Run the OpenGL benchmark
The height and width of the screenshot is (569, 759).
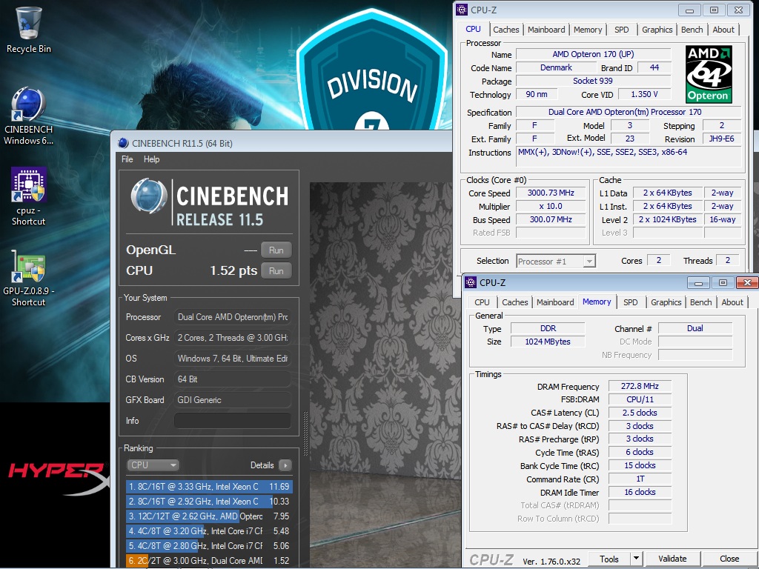tap(276, 250)
